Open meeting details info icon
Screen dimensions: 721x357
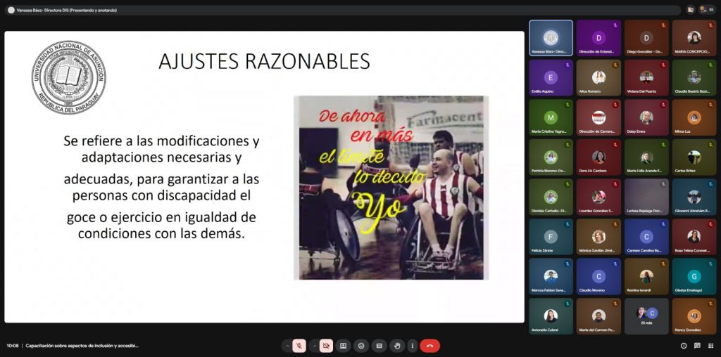click(x=684, y=346)
